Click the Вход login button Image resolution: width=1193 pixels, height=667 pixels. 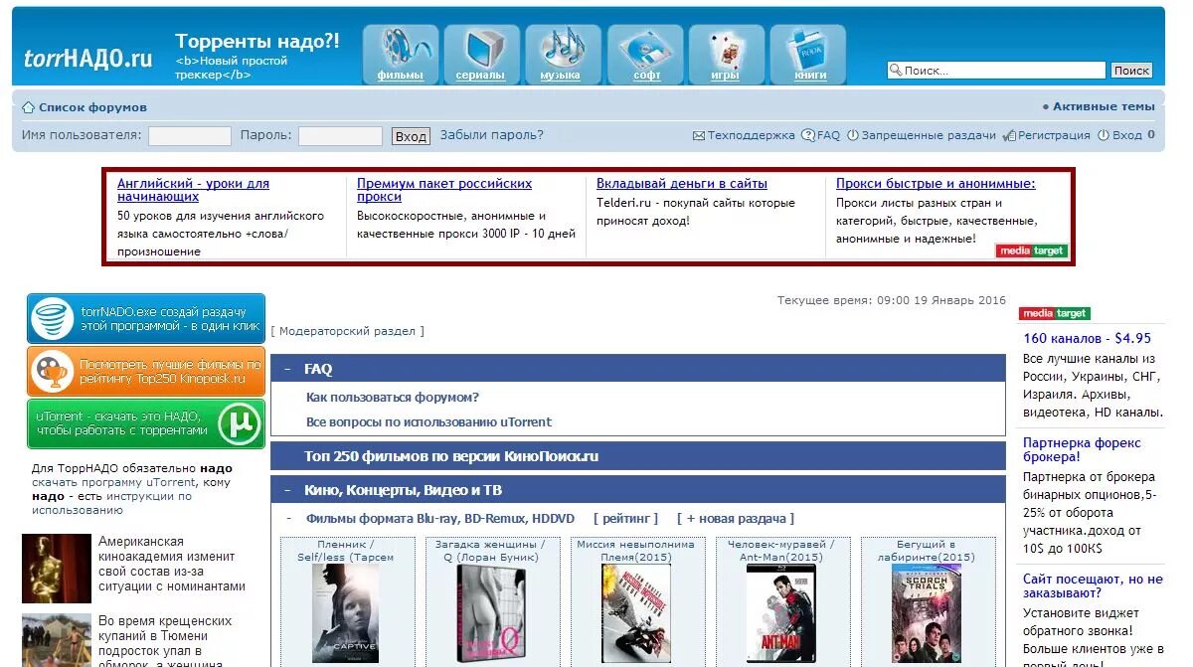411,136
